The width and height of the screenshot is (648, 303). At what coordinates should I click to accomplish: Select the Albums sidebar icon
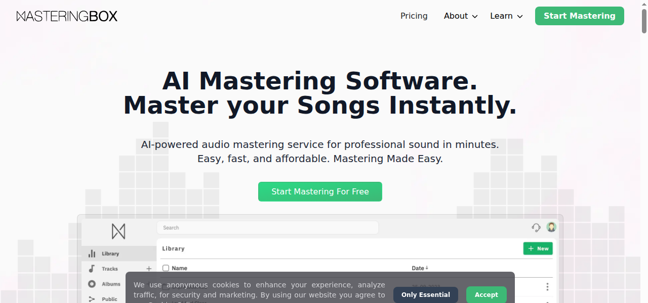click(x=93, y=284)
